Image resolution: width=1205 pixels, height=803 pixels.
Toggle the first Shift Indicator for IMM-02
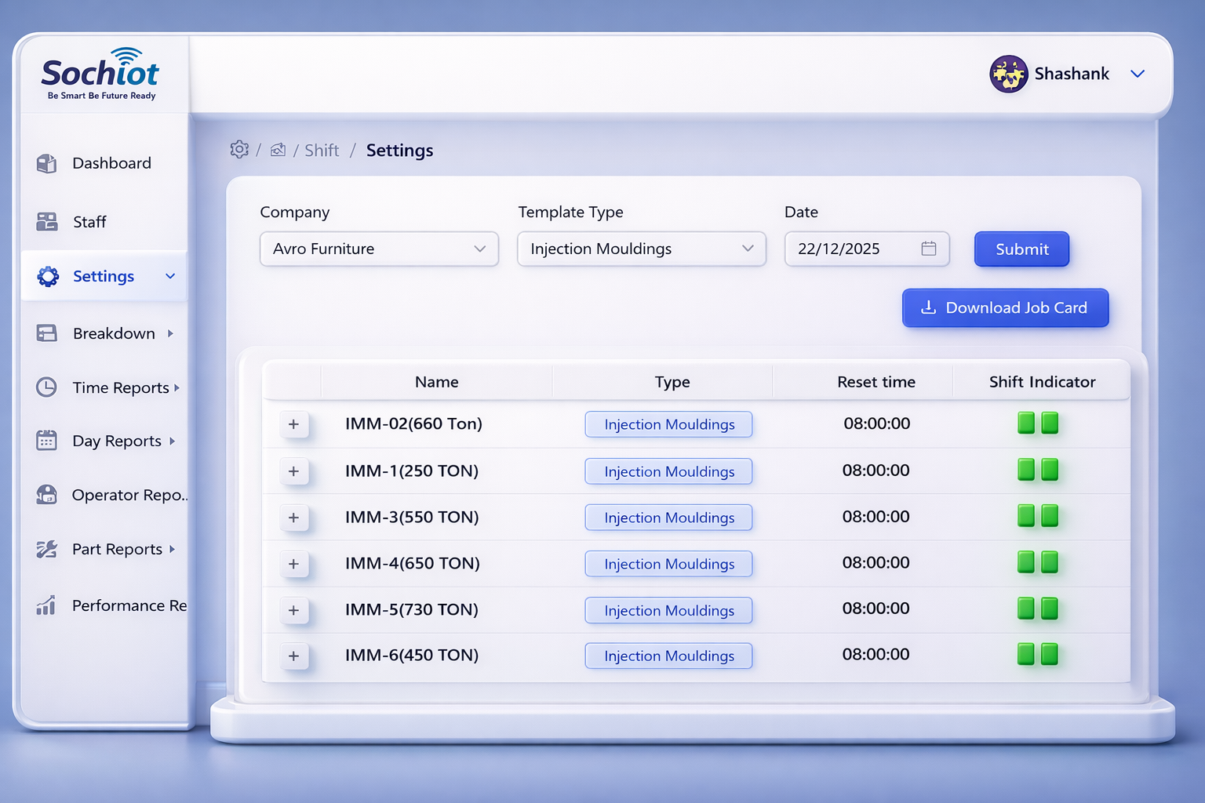pos(1026,423)
